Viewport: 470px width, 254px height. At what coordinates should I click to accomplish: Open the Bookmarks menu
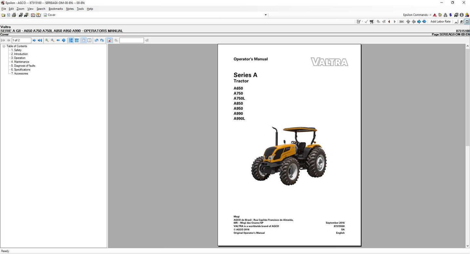tap(55, 9)
